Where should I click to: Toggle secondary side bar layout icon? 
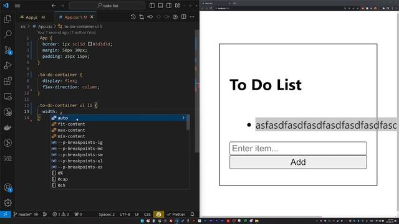[x=169, y=6]
